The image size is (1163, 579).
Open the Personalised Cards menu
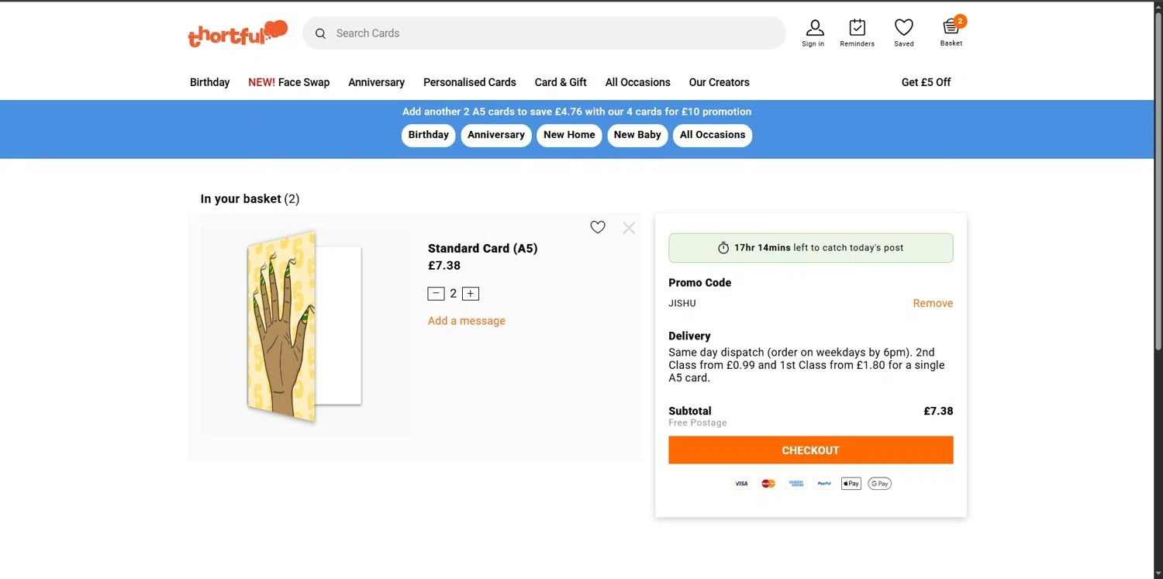(x=469, y=82)
